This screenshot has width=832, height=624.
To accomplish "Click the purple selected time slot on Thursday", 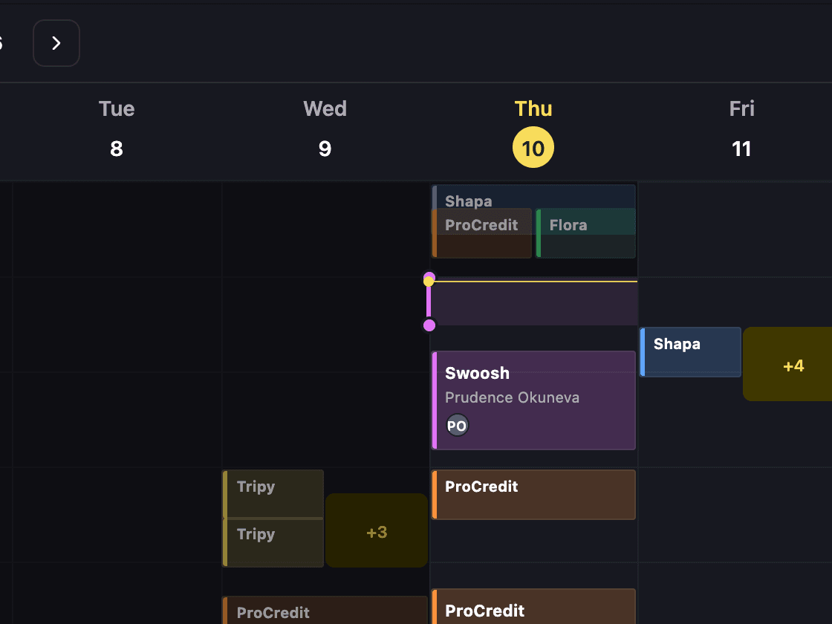I will click(x=533, y=303).
